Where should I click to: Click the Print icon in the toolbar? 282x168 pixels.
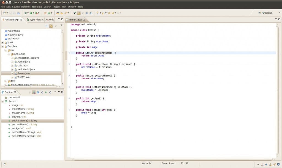pos(19,13)
